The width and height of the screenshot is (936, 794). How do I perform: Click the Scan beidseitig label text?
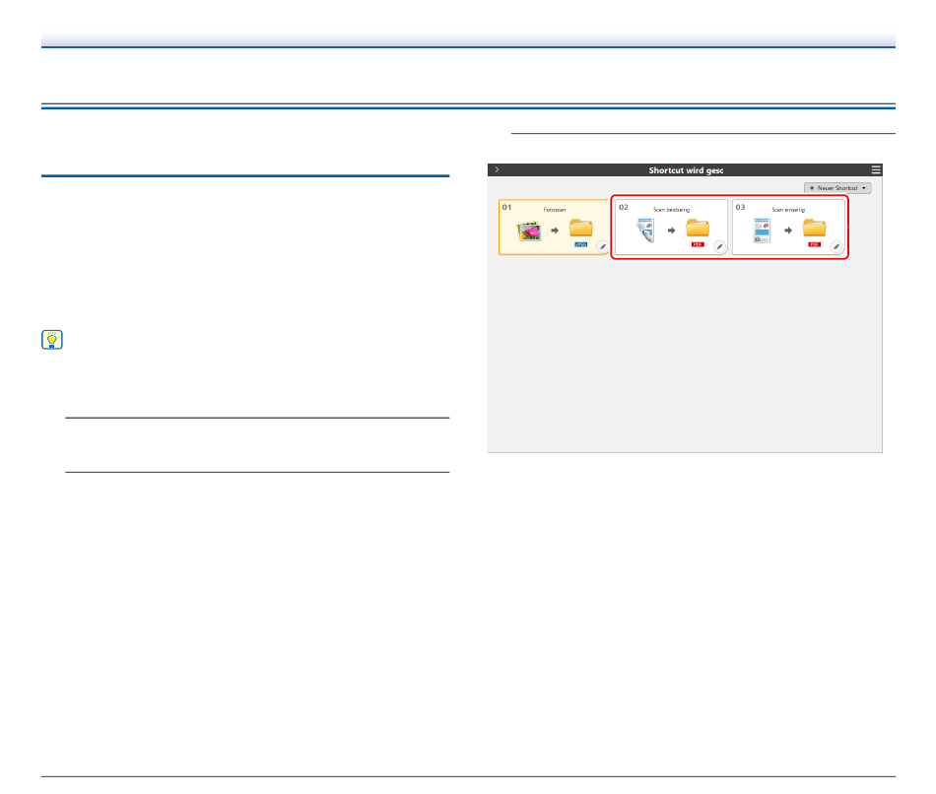click(x=672, y=210)
